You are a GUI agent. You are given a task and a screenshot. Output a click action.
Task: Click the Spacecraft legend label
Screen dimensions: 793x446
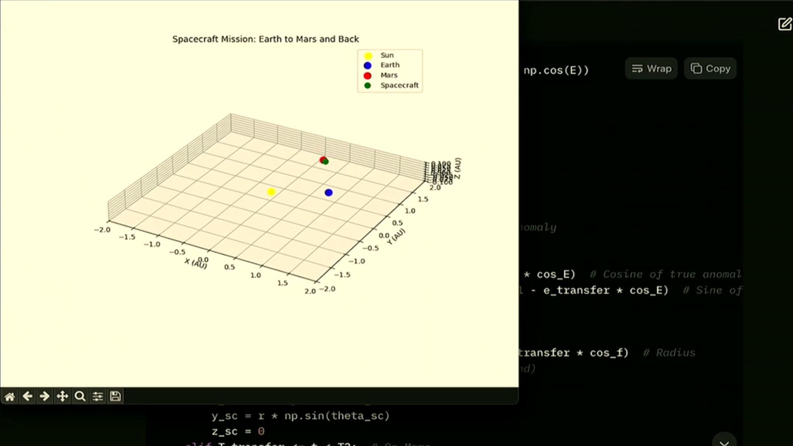tap(399, 85)
